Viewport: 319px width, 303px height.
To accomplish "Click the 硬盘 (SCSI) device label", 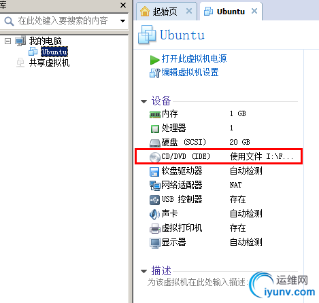I will tap(184, 142).
